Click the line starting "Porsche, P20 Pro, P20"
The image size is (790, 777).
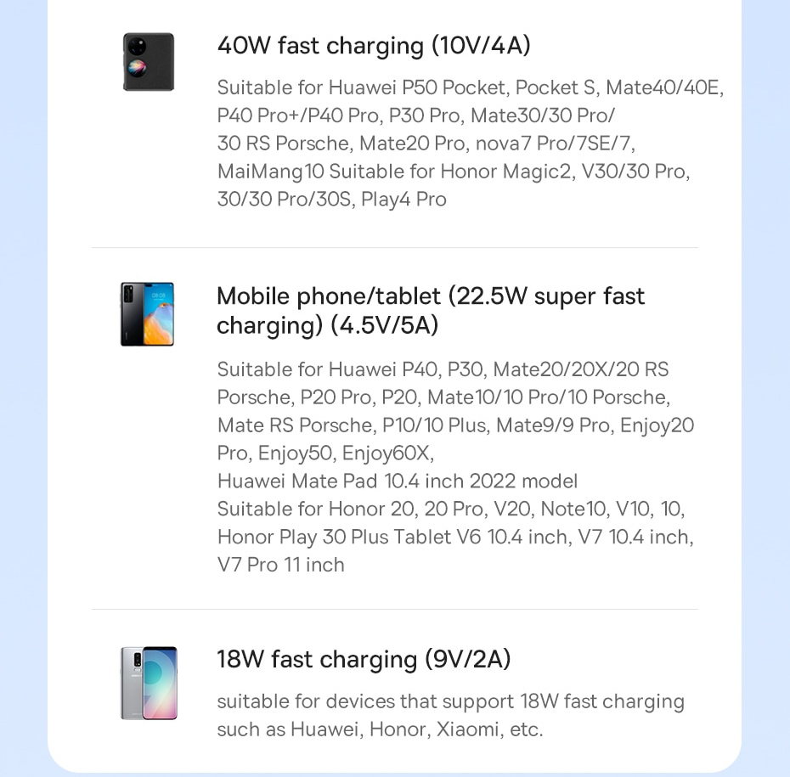[443, 397]
